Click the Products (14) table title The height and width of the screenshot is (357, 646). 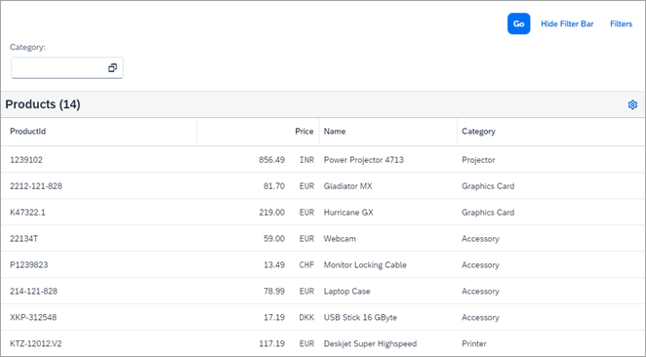point(43,104)
